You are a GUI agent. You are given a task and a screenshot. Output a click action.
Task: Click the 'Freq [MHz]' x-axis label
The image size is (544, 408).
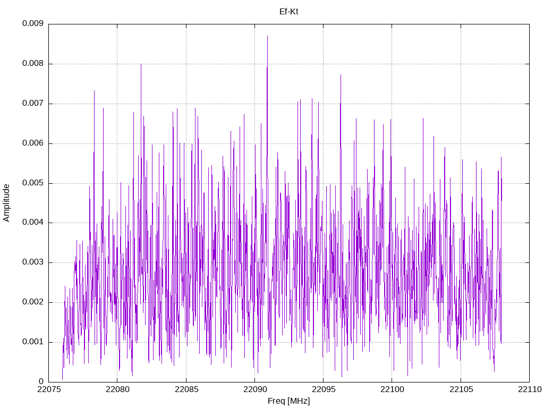[x=288, y=401]
